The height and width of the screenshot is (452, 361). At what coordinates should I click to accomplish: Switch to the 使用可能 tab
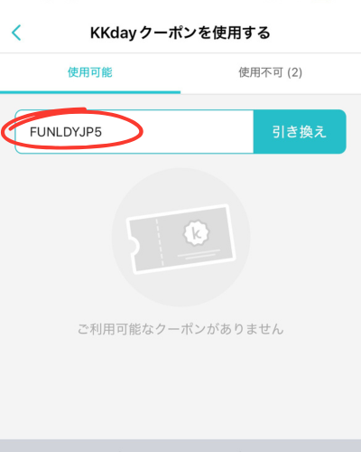pyautogui.click(x=90, y=72)
